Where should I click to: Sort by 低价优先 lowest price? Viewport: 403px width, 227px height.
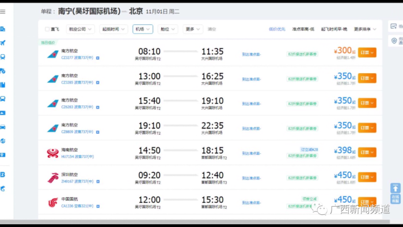coord(277,29)
